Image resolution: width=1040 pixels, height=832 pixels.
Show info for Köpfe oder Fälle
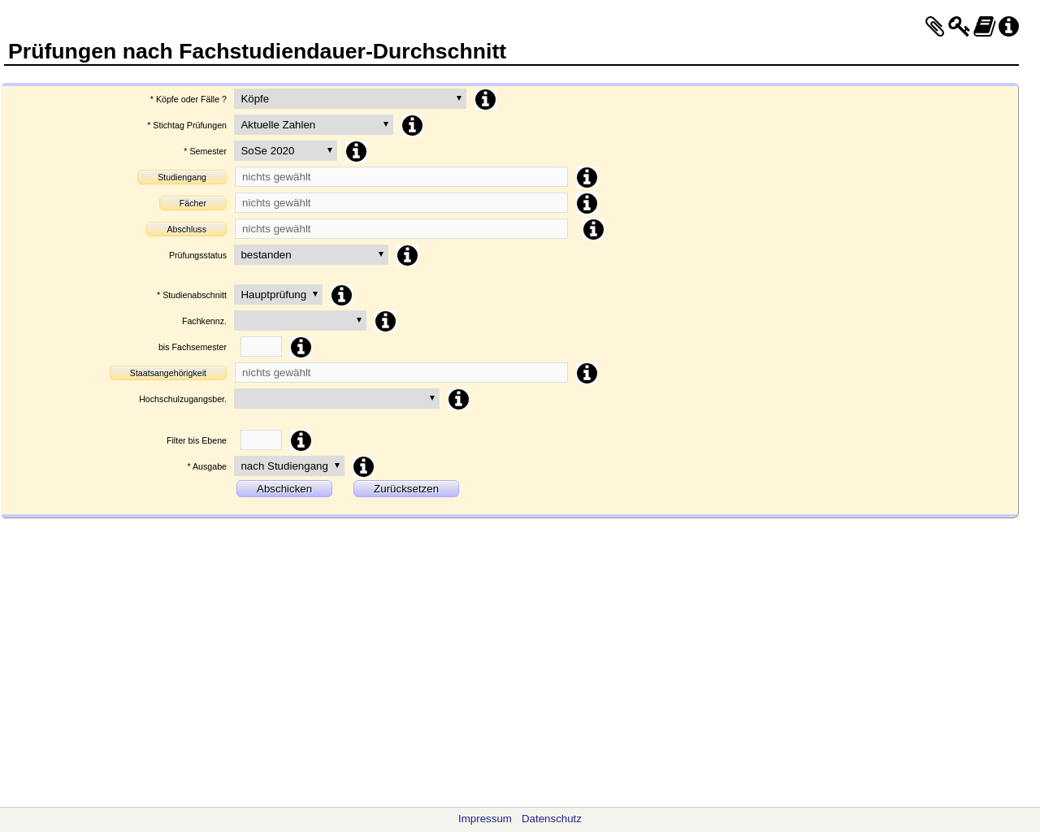(x=485, y=99)
